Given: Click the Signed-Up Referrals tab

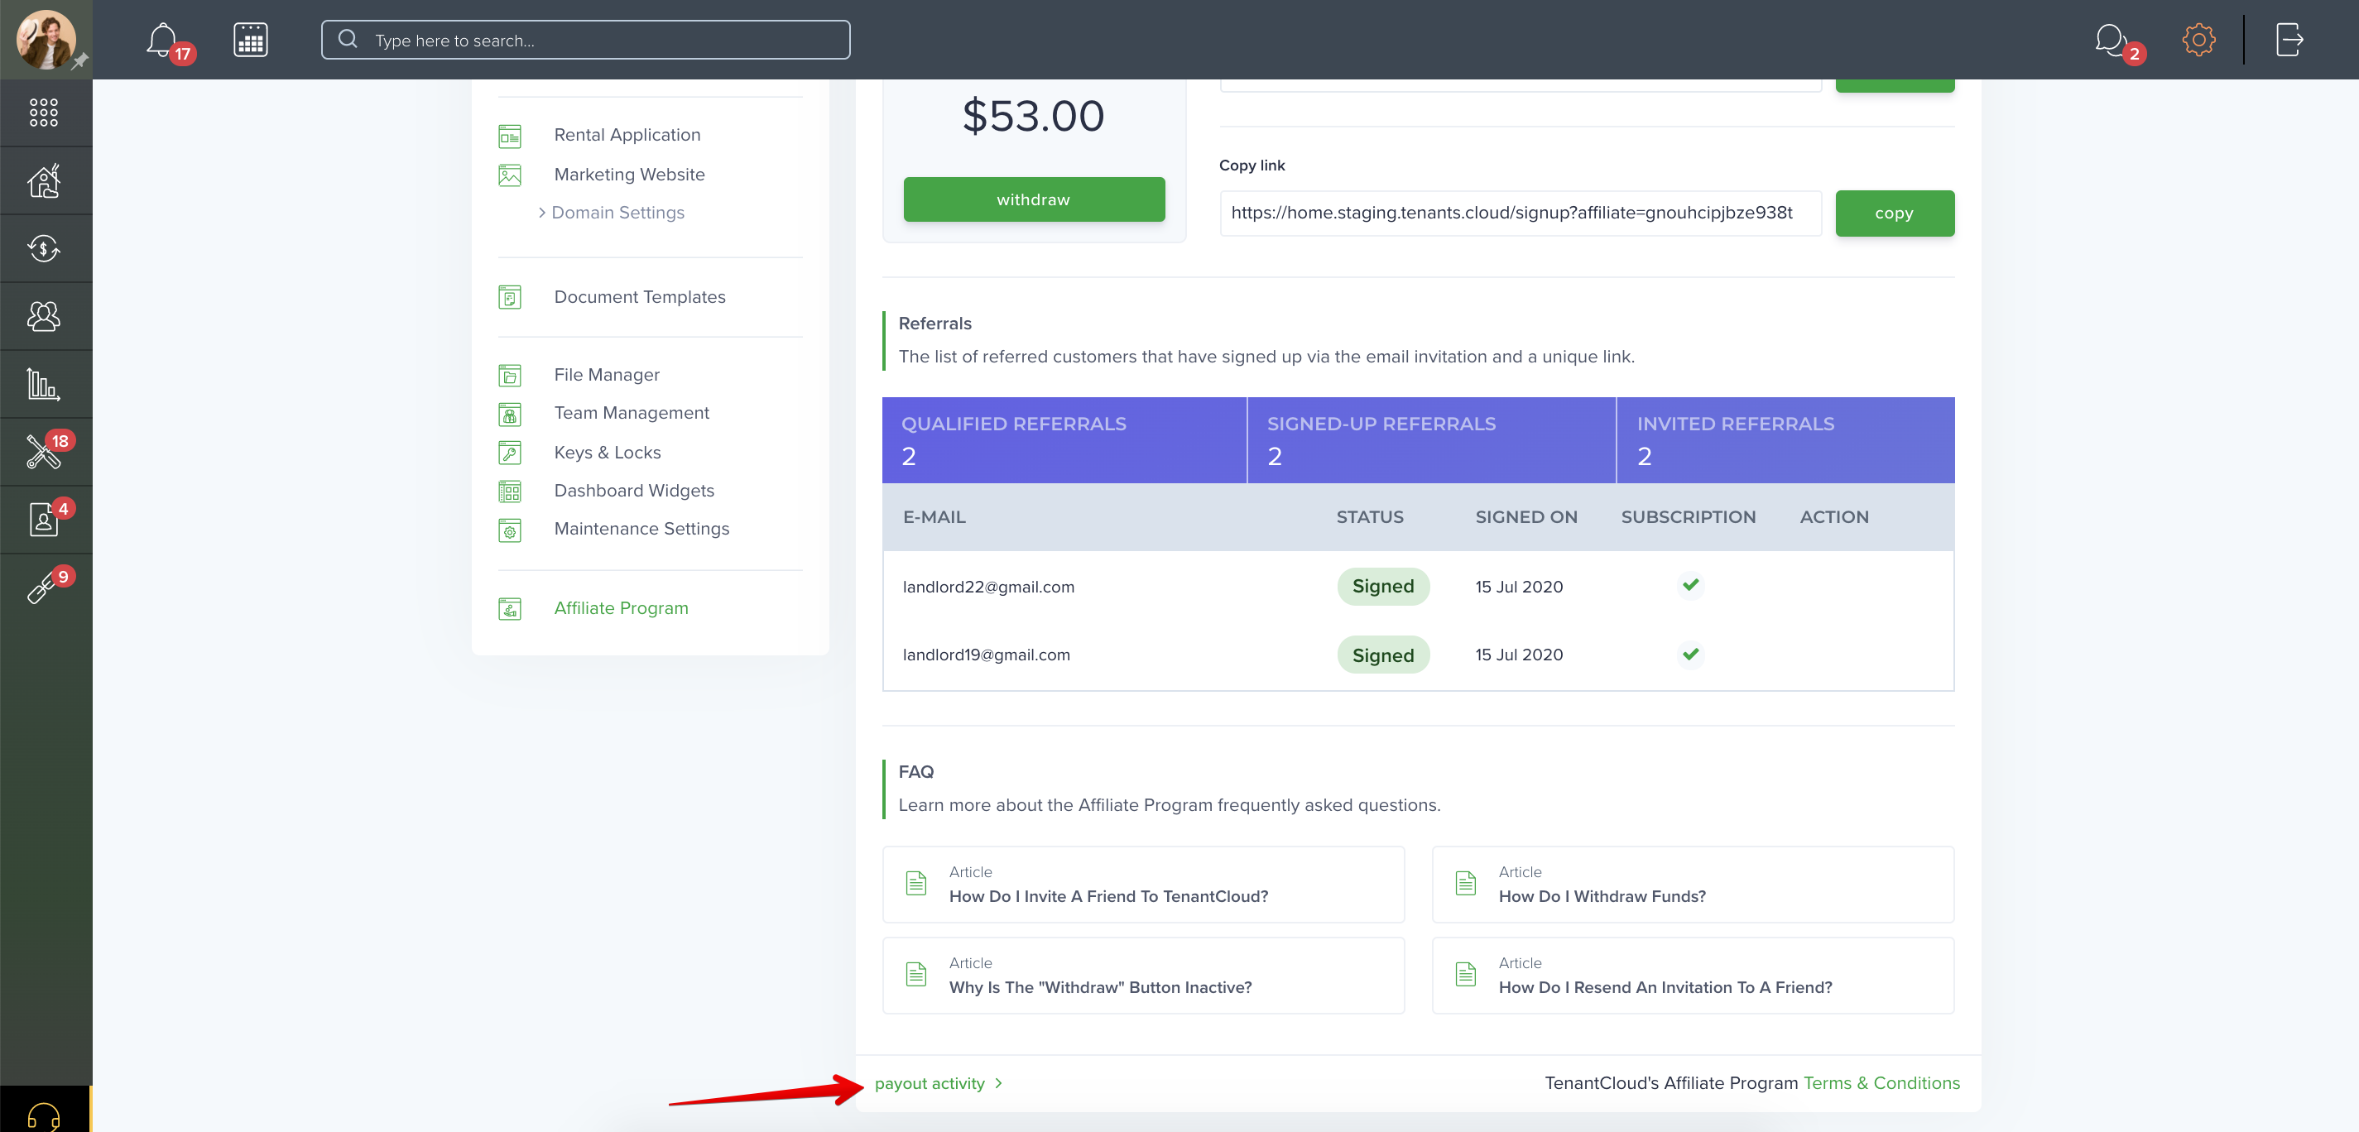Looking at the screenshot, I should pyautogui.click(x=1430, y=439).
